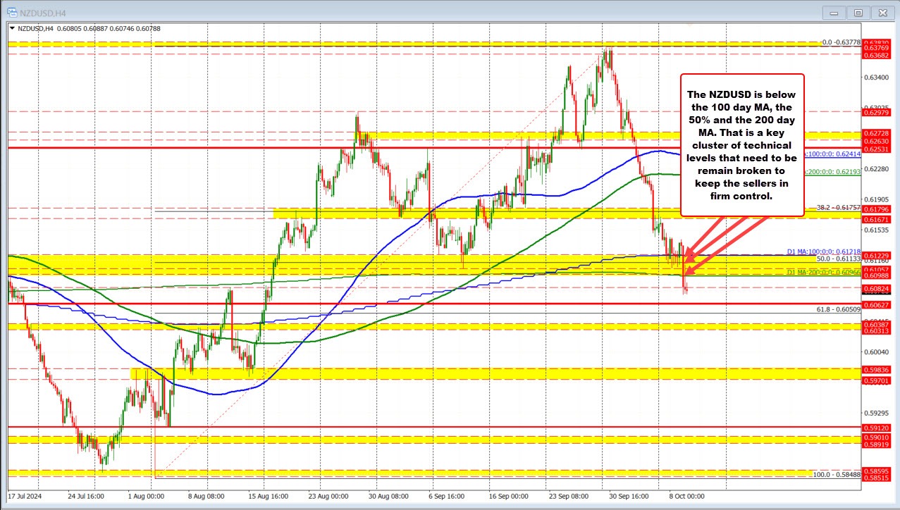Click the 200:0:0: 0.62193 moving average label
The height and width of the screenshot is (510, 900).
[x=832, y=173]
